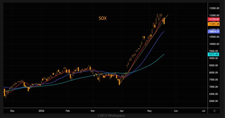Click the SOX chart title
Viewport: 225px width, 118px height.
(103, 18)
